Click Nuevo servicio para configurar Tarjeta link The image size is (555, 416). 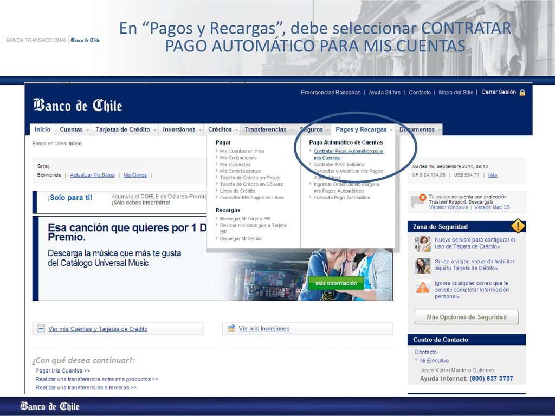coord(475,243)
